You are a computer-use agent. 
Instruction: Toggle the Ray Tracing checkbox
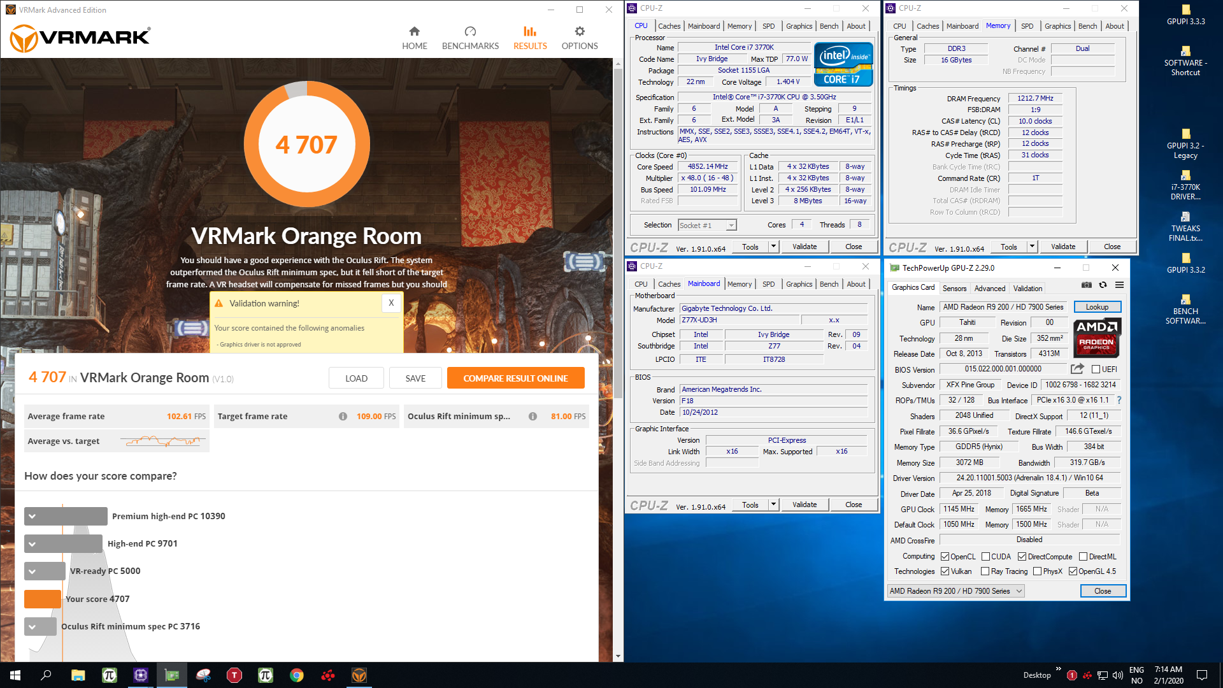(985, 571)
